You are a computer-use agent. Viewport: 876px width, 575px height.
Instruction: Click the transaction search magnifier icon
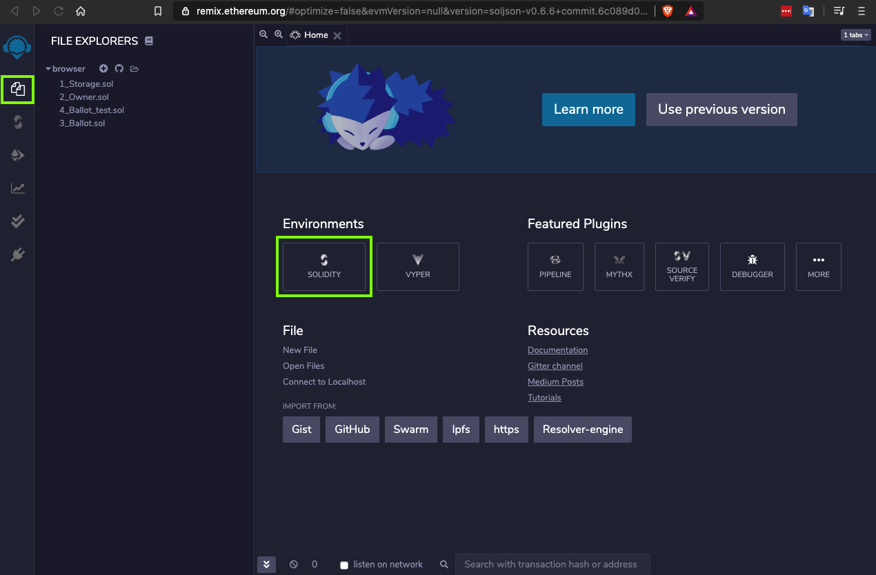point(444,564)
